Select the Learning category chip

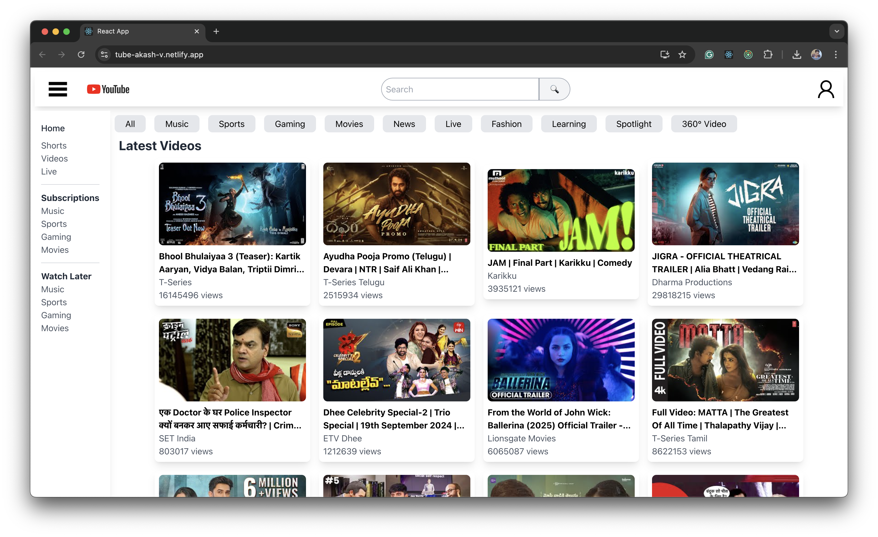[569, 124]
